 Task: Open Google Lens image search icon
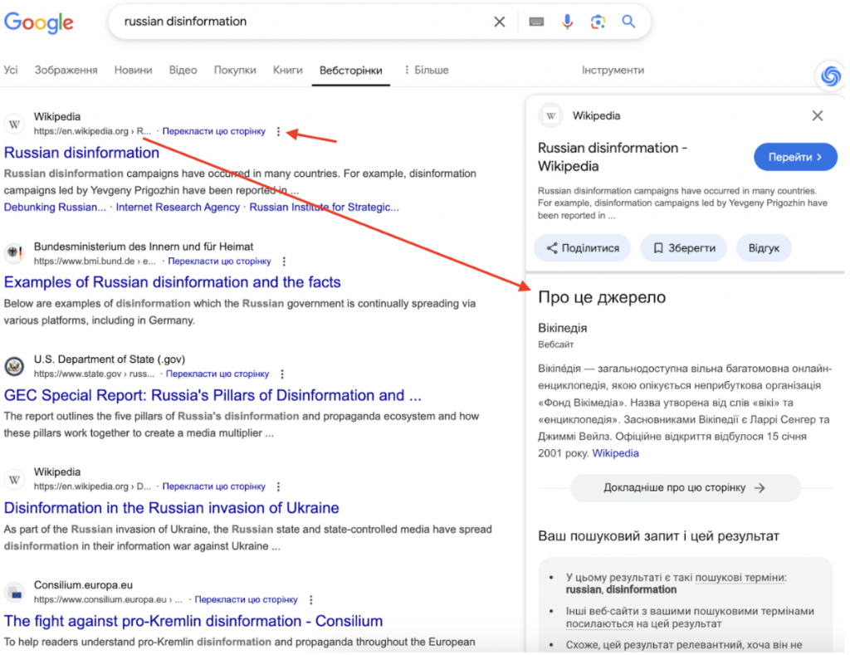tap(598, 22)
